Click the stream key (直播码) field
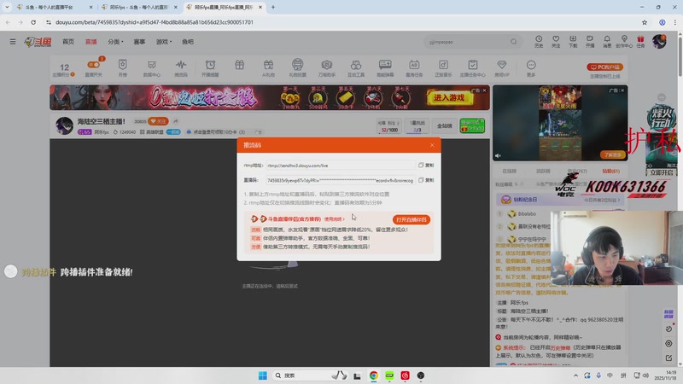Image resolution: width=683 pixels, height=384 pixels. coord(340,180)
